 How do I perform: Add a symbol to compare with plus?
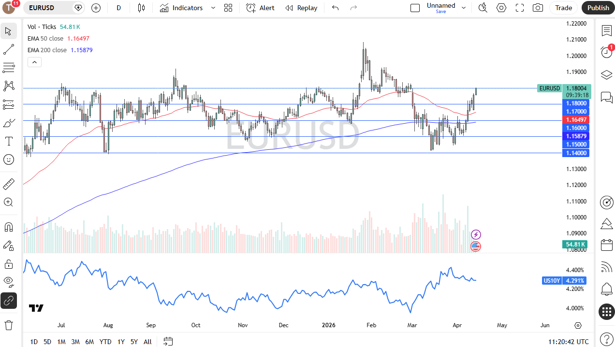pyautogui.click(x=96, y=8)
